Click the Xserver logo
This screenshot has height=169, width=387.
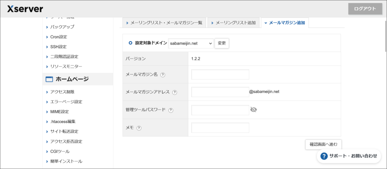[x=25, y=9]
